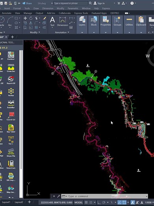Select the Arc drawing tool
The height and width of the screenshot is (206, 154).
tap(10, 21)
